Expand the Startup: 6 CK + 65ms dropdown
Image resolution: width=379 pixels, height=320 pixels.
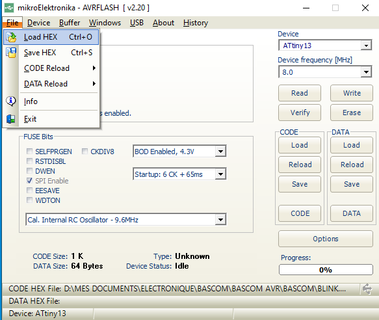pyautogui.click(x=220, y=174)
